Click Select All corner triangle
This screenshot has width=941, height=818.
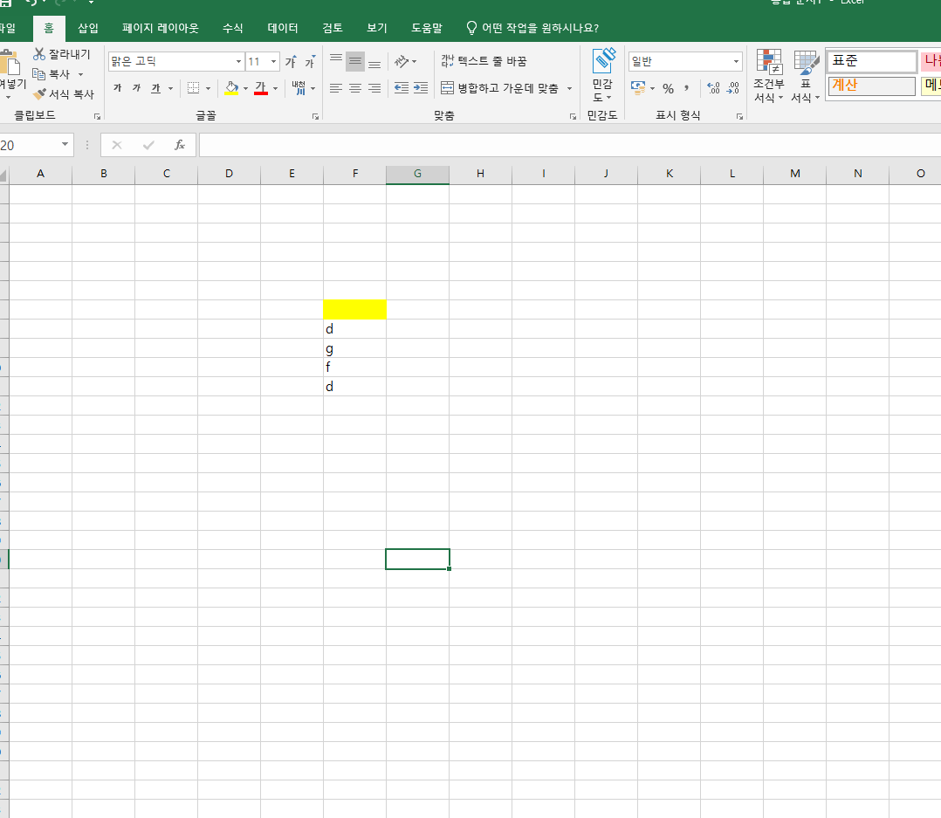tap(3, 175)
